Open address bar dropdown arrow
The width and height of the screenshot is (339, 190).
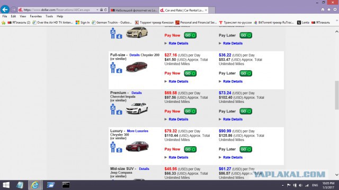pyautogui.click(x=97, y=9)
